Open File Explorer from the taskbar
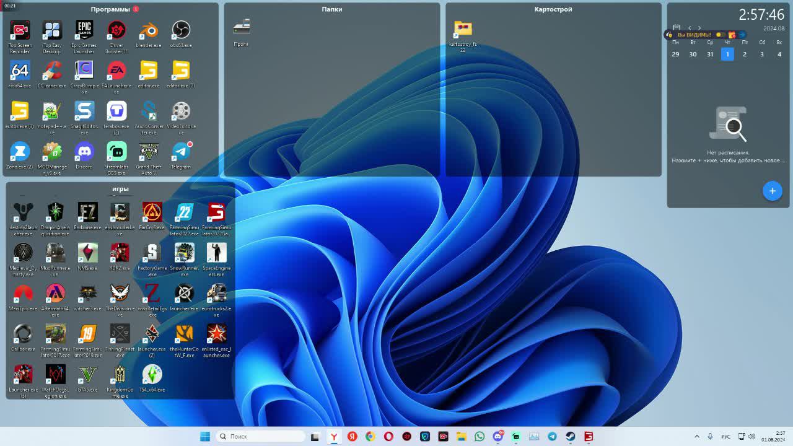The height and width of the screenshot is (446, 793). (461, 437)
